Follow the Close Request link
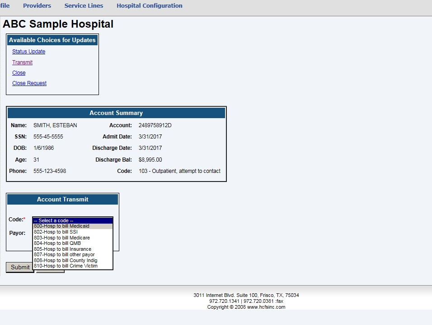Image resolution: width=432 pixels, height=325 pixels. [29, 83]
